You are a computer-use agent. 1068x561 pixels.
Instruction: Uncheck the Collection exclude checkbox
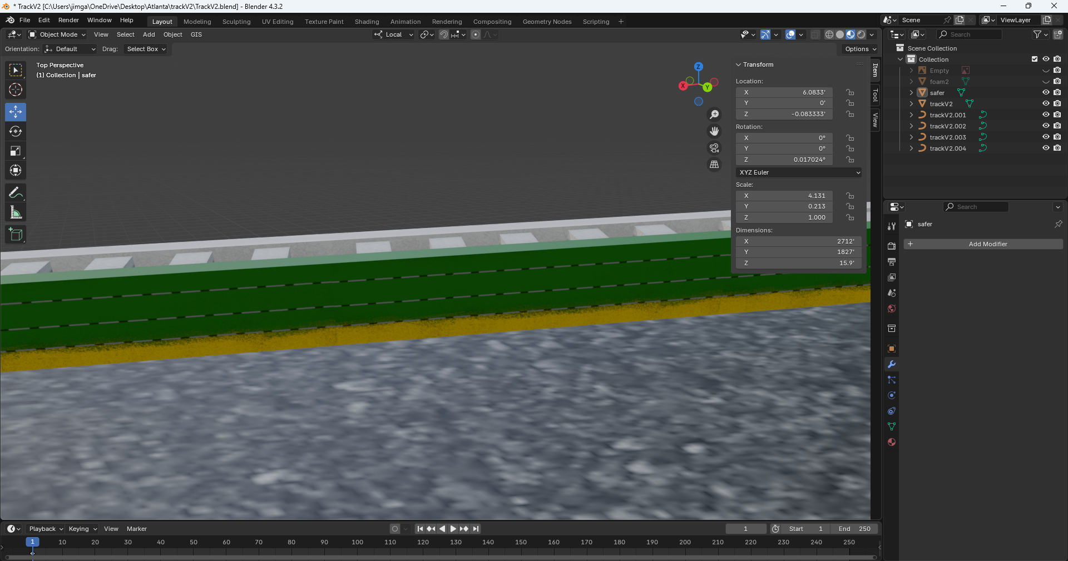click(1035, 59)
